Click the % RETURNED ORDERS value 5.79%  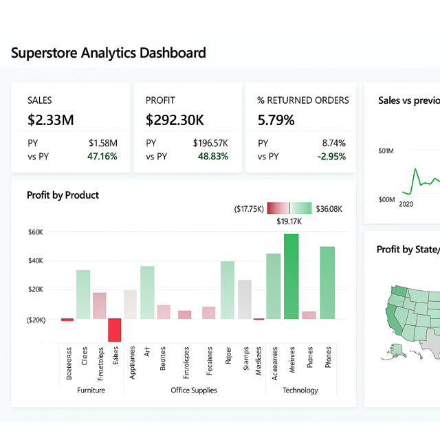(x=276, y=120)
